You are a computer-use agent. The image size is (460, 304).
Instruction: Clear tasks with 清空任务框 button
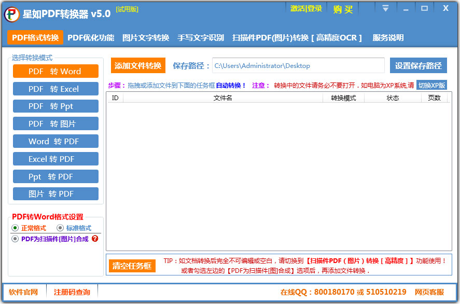click(132, 266)
